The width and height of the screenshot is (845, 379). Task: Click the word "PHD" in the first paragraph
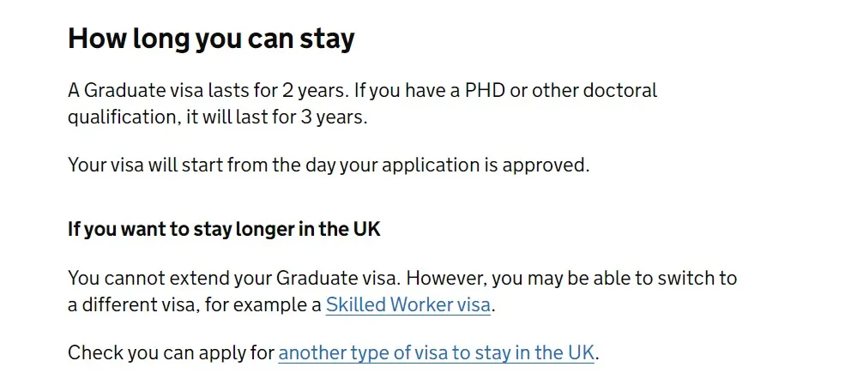(486, 90)
